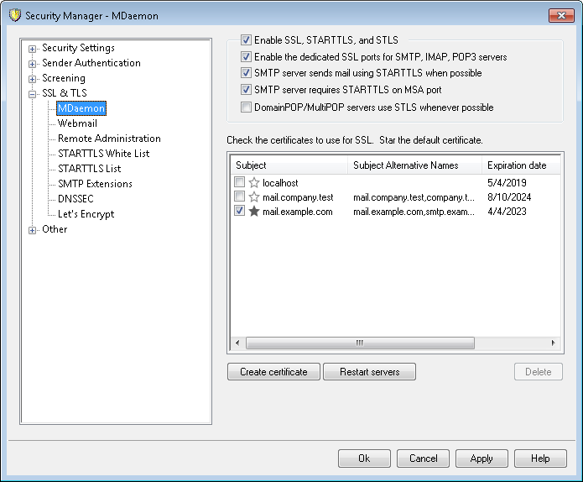Expand the Other tree node

click(x=33, y=230)
